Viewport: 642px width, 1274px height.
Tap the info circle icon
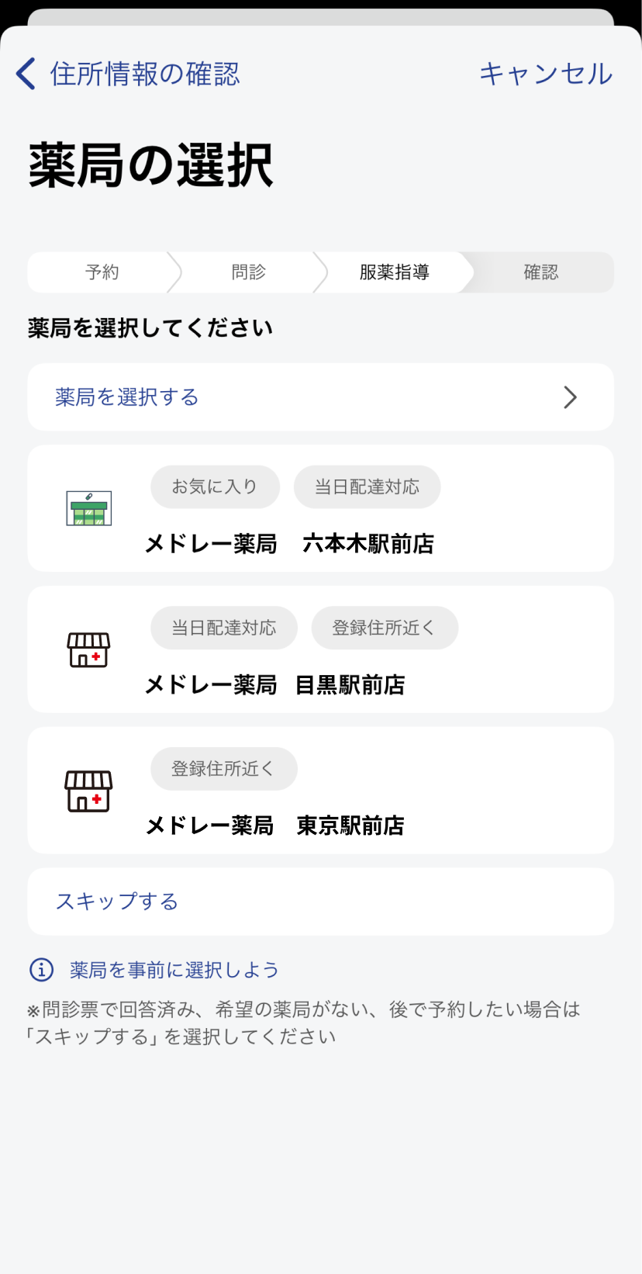[x=41, y=969]
